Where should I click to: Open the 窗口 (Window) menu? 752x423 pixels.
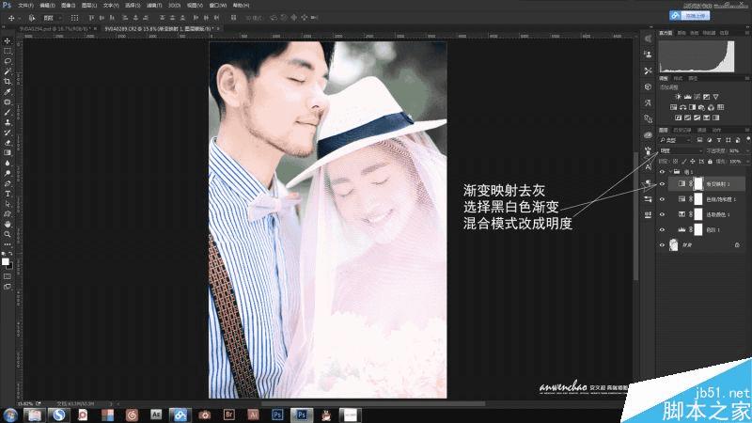218,6
